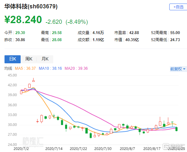Click the stock title 华体科技(sh603679)

31,6
